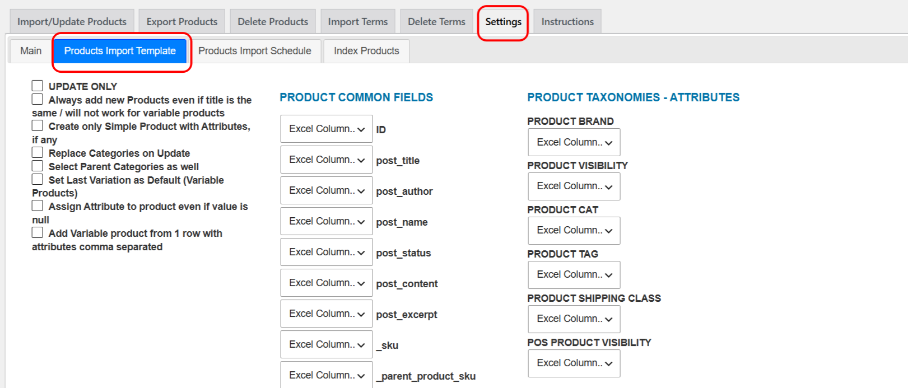Screen dimensions: 908x388
Task: Open the Import/Update Products tab
Action: [72, 21]
